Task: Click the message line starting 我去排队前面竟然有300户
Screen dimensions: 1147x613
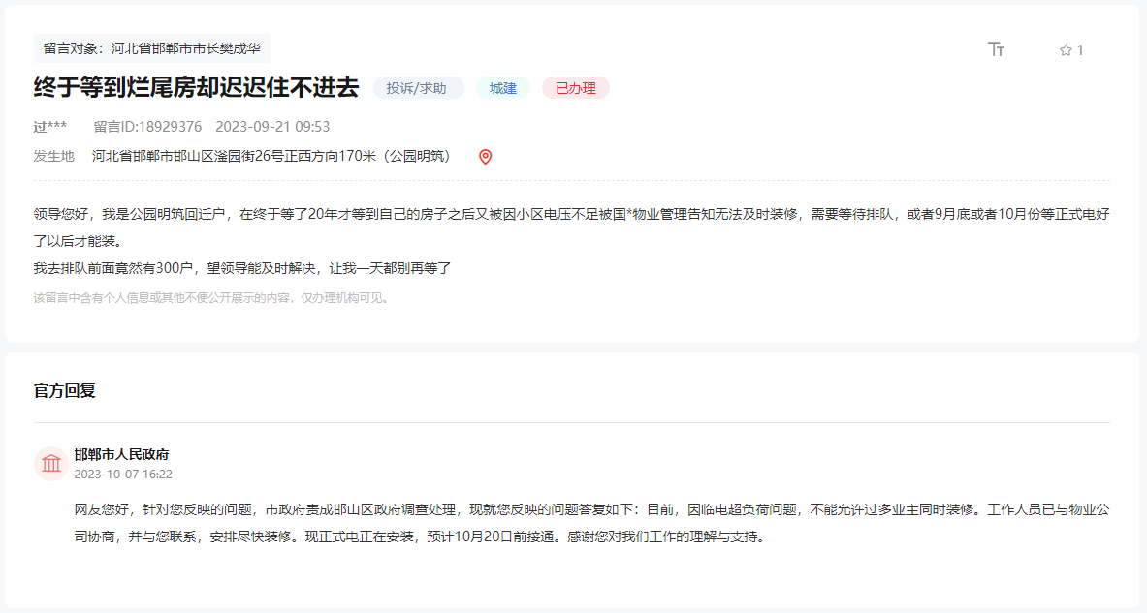Action: point(242,268)
